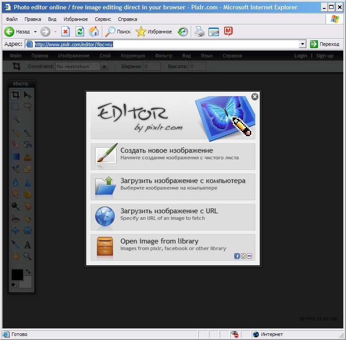Screen dimensions: 346x340
Task: Click Создать новое изображение option
Action: click(x=173, y=156)
